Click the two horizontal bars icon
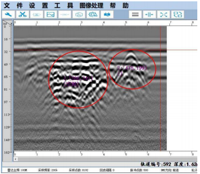The width and height of the screenshot is (200, 174). (135, 14)
